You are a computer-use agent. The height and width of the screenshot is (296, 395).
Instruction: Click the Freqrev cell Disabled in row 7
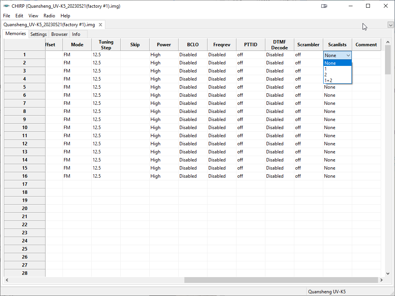pyautogui.click(x=222, y=103)
